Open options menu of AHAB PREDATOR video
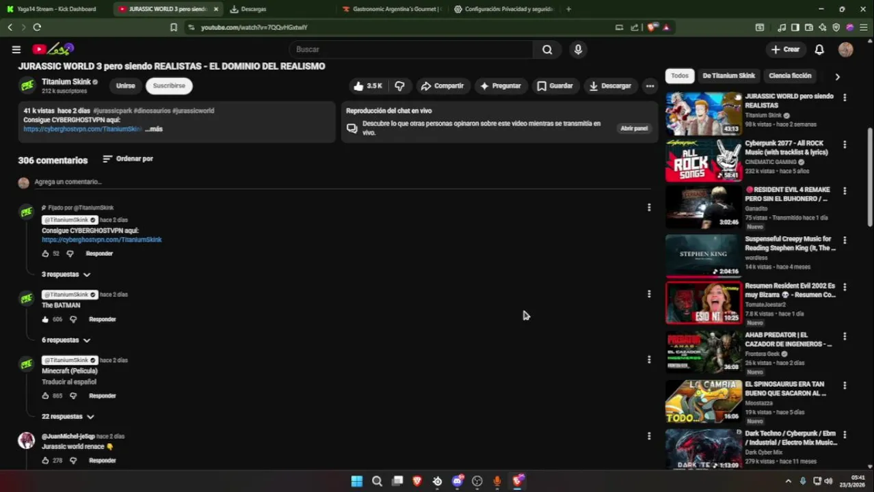This screenshot has width=874, height=492. click(845, 336)
